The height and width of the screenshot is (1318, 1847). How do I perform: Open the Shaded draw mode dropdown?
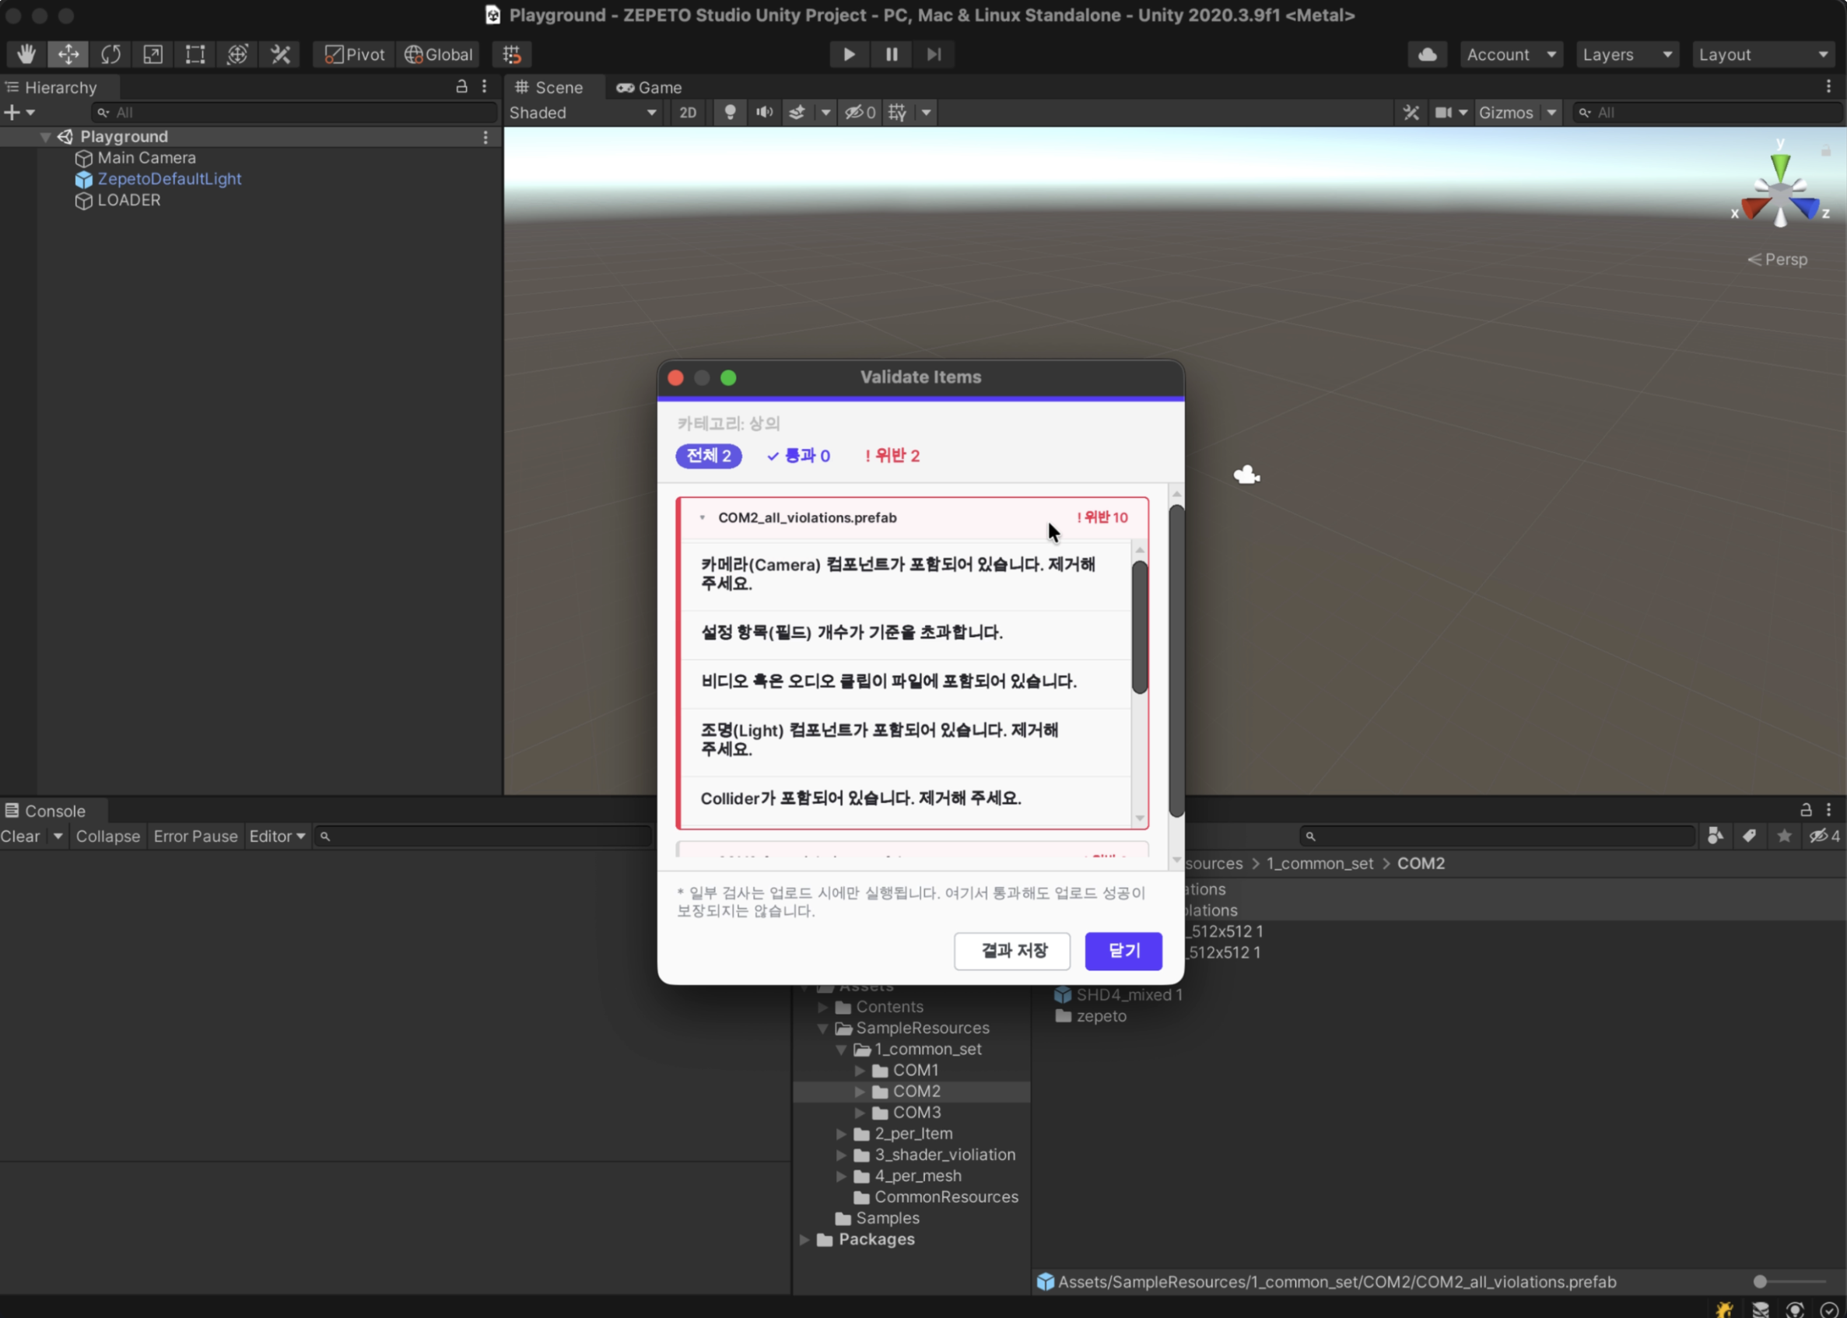583,112
